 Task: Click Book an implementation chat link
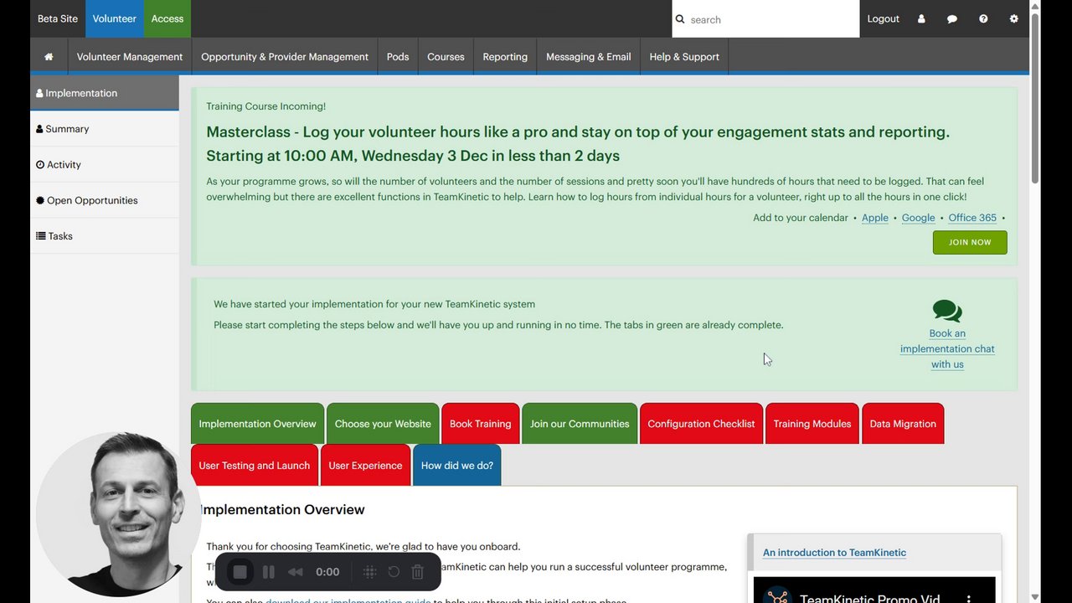click(x=947, y=348)
